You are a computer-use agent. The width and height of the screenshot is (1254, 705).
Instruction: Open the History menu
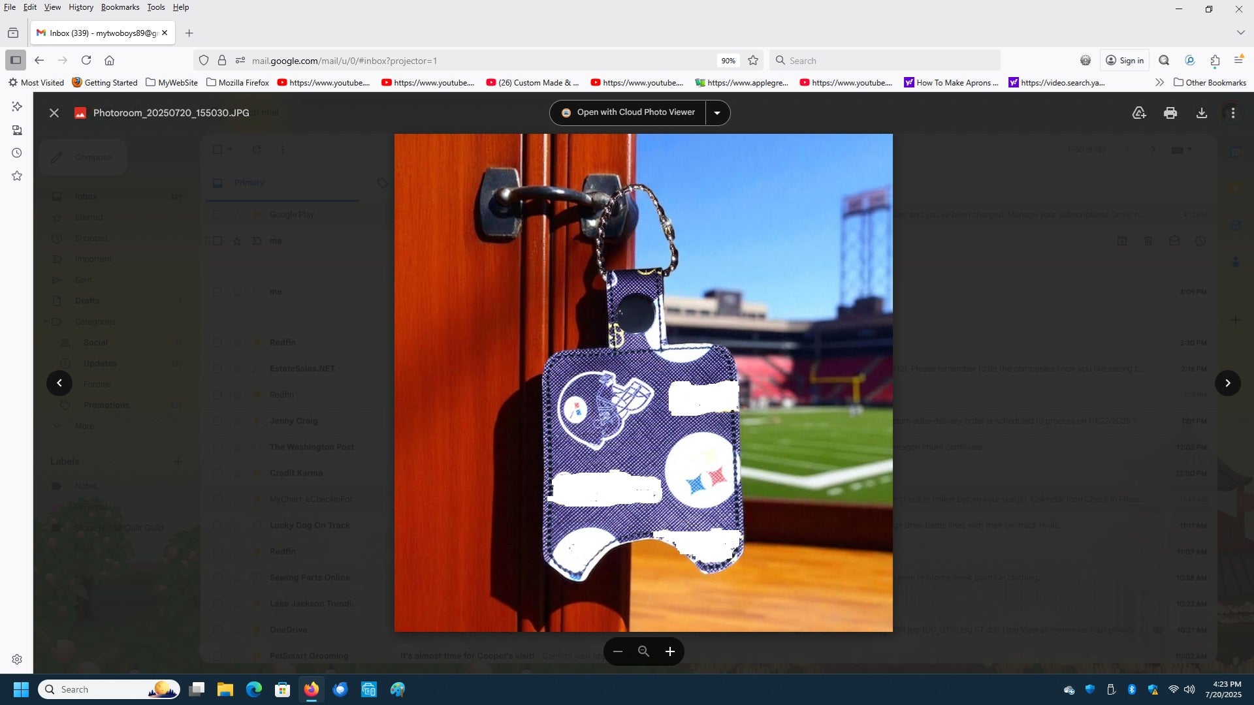81,7
